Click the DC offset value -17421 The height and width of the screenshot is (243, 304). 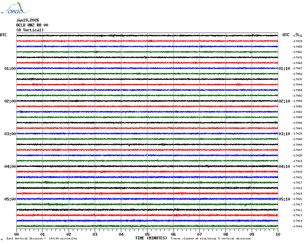[297, 199]
